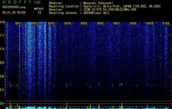Image resolution: width=172 pixels, height=109 pixels.
Task: Select observer name Masayuki Kobayashi
Action: [98, 3]
